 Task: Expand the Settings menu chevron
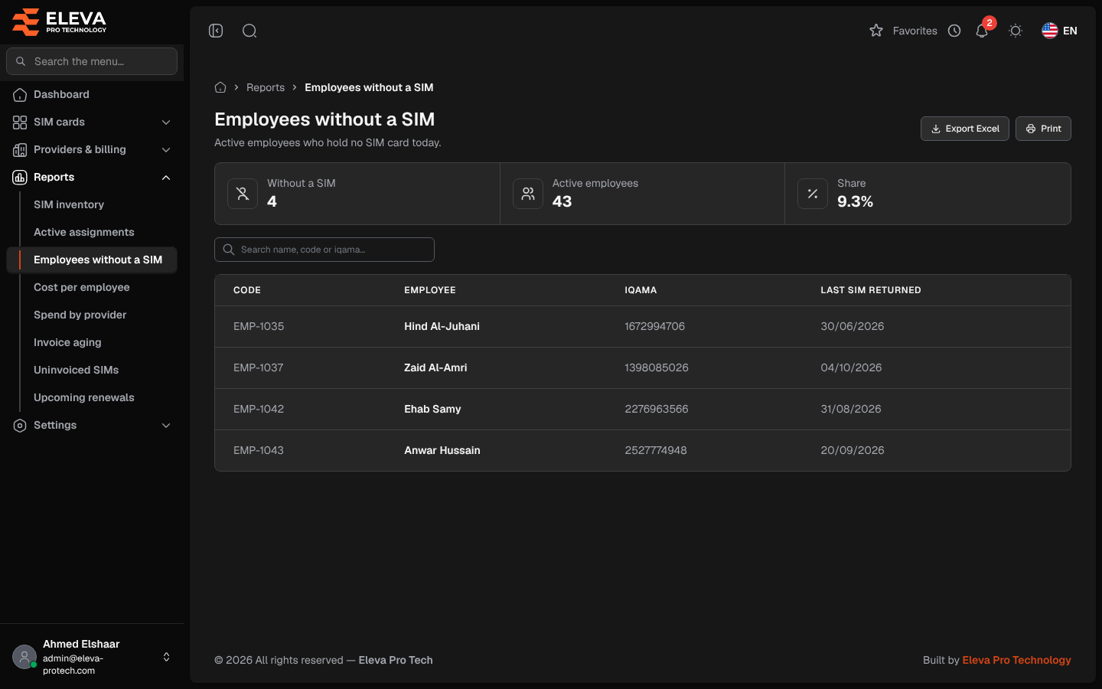[x=166, y=426]
